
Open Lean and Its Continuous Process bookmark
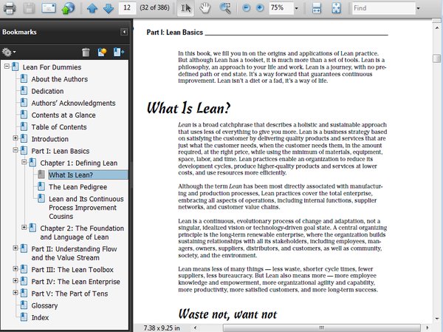pyautogui.click(x=86, y=208)
